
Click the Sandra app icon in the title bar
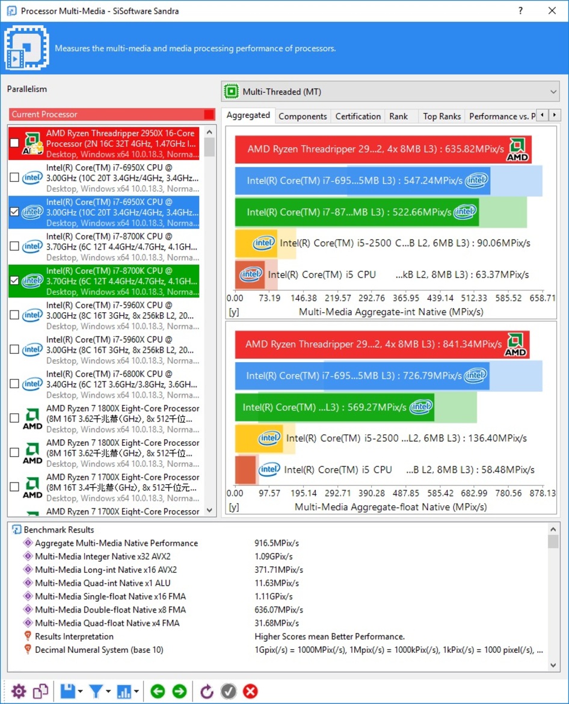[11, 11]
